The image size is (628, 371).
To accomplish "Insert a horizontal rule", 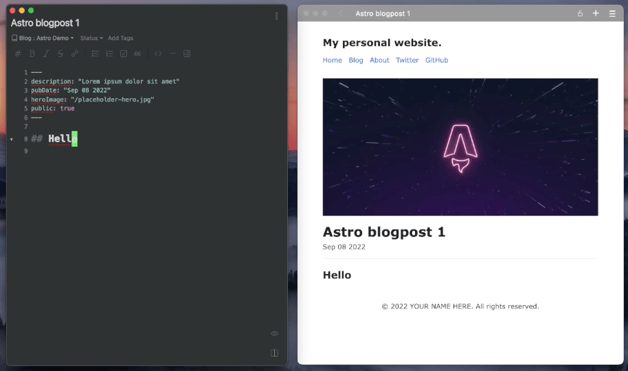I will point(172,54).
